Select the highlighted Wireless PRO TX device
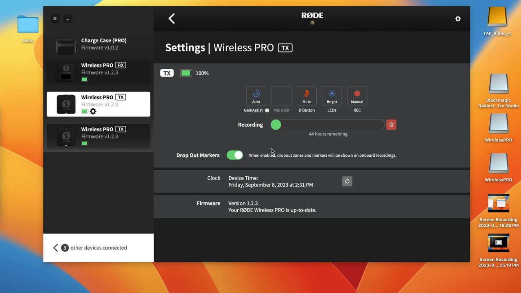Image resolution: width=521 pixels, height=293 pixels. click(99, 104)
